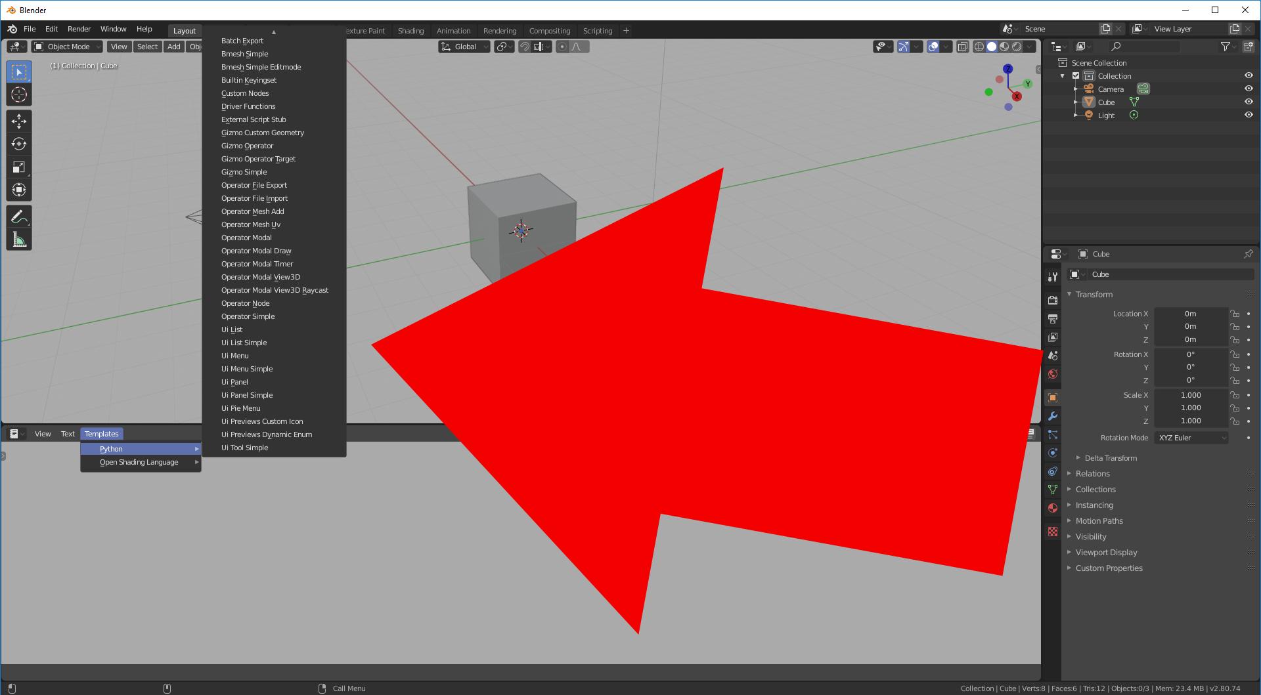Pick the Transform tool
This screenshot has width=1261, height=695.
[x=19, y=190]
